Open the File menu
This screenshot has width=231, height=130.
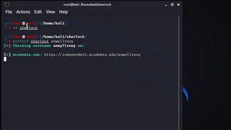coord(9,12)
